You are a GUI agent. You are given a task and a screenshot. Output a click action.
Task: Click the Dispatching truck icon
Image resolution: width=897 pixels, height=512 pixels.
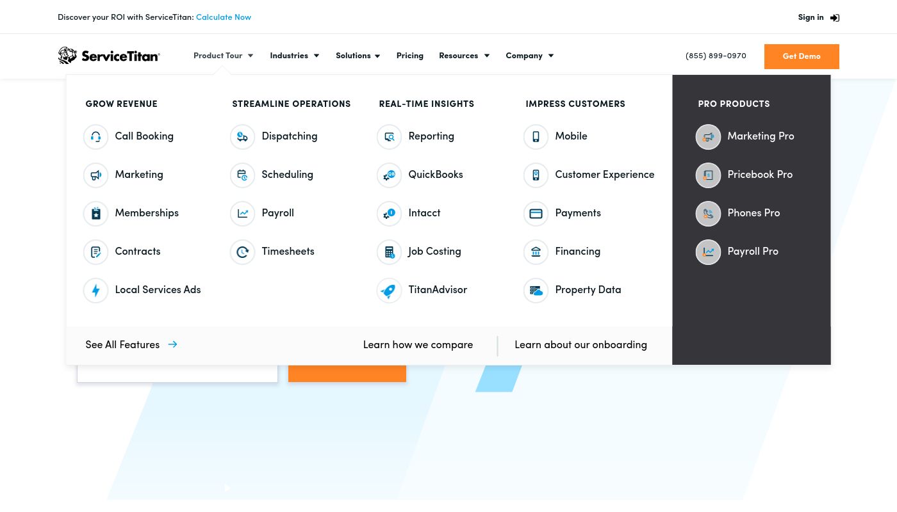coord(243,137)
